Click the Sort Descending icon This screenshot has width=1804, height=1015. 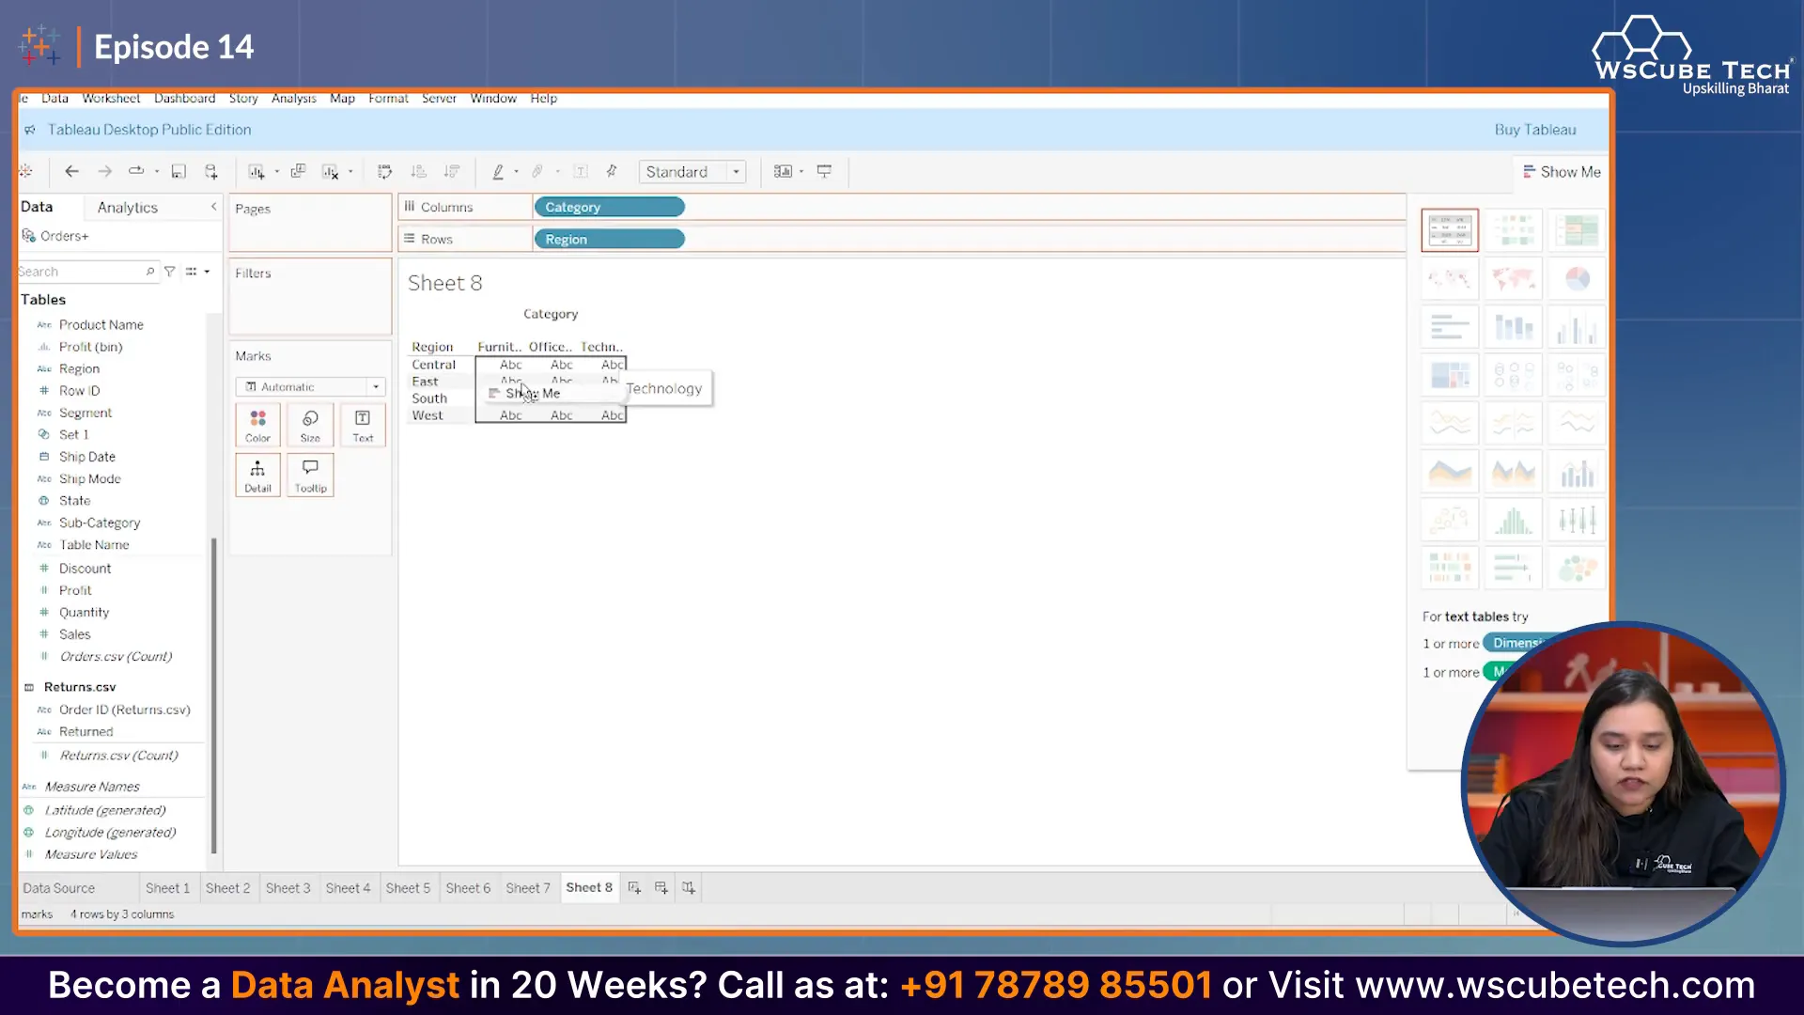tap(452, 171)
